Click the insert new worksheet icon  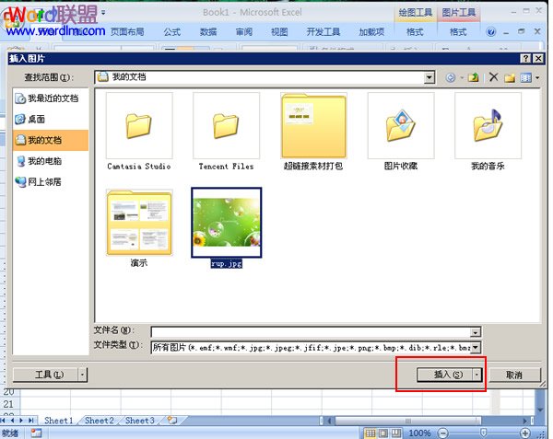point(172,420)
